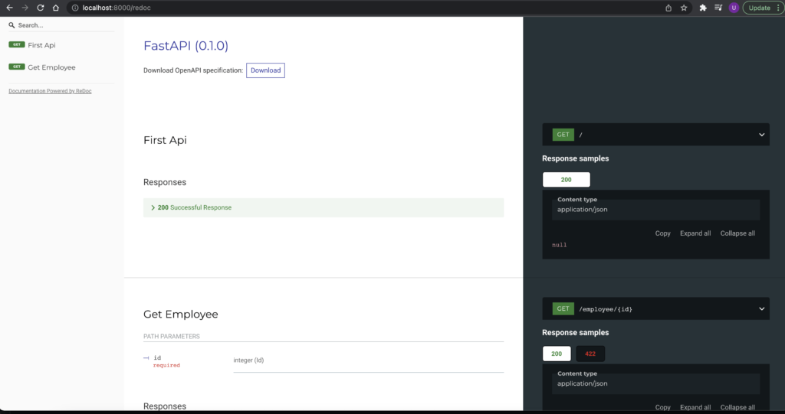
Task: Click the browser back arrow
Action: click(9, 8)
